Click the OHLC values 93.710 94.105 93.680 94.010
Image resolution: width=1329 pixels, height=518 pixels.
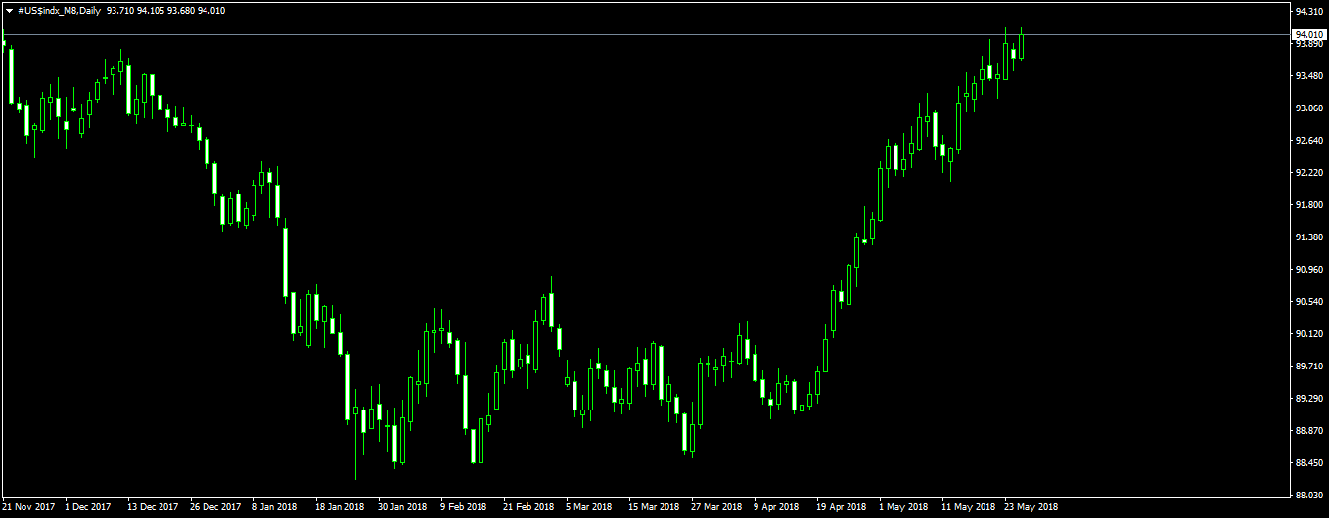pos(165,10)
